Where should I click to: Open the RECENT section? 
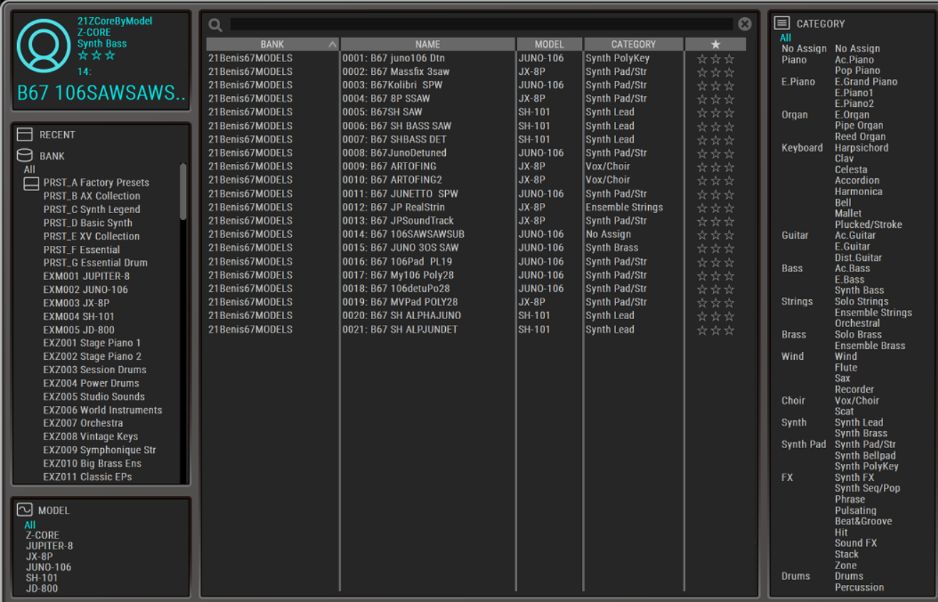57,135
